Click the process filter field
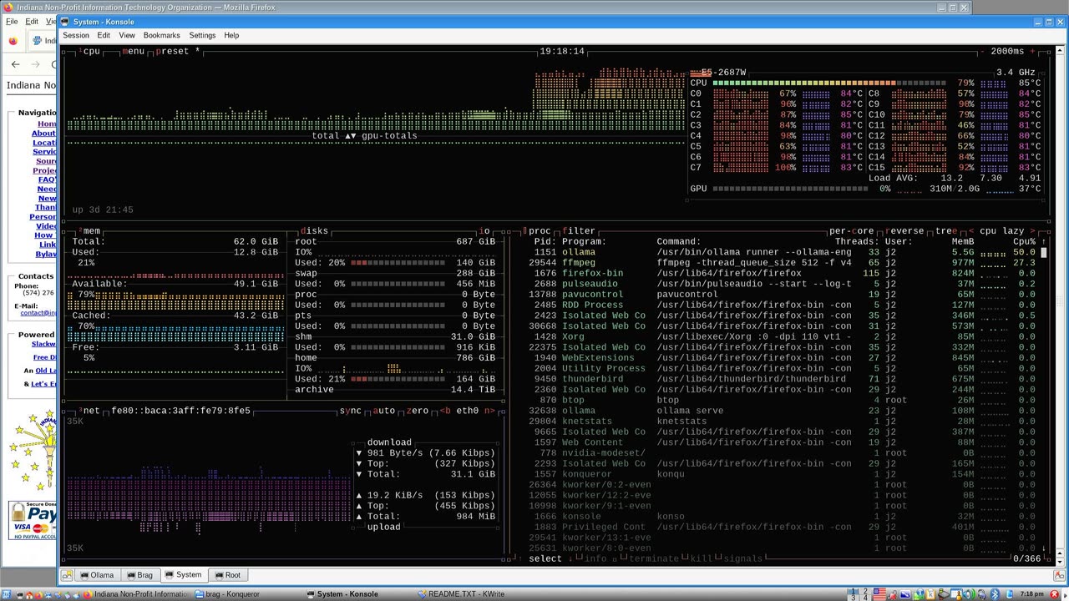The width and height of the screenshot is (1069, 601). 579,231
